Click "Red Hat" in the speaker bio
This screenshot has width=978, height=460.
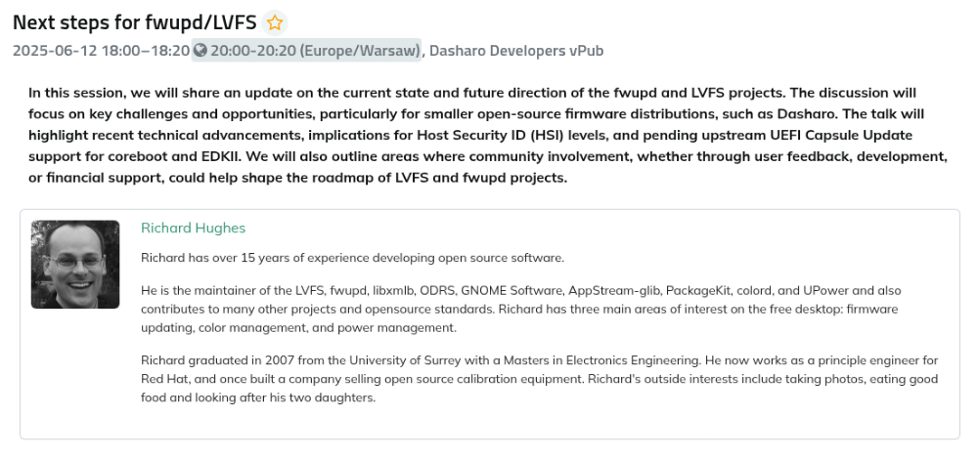pos(161,379)
